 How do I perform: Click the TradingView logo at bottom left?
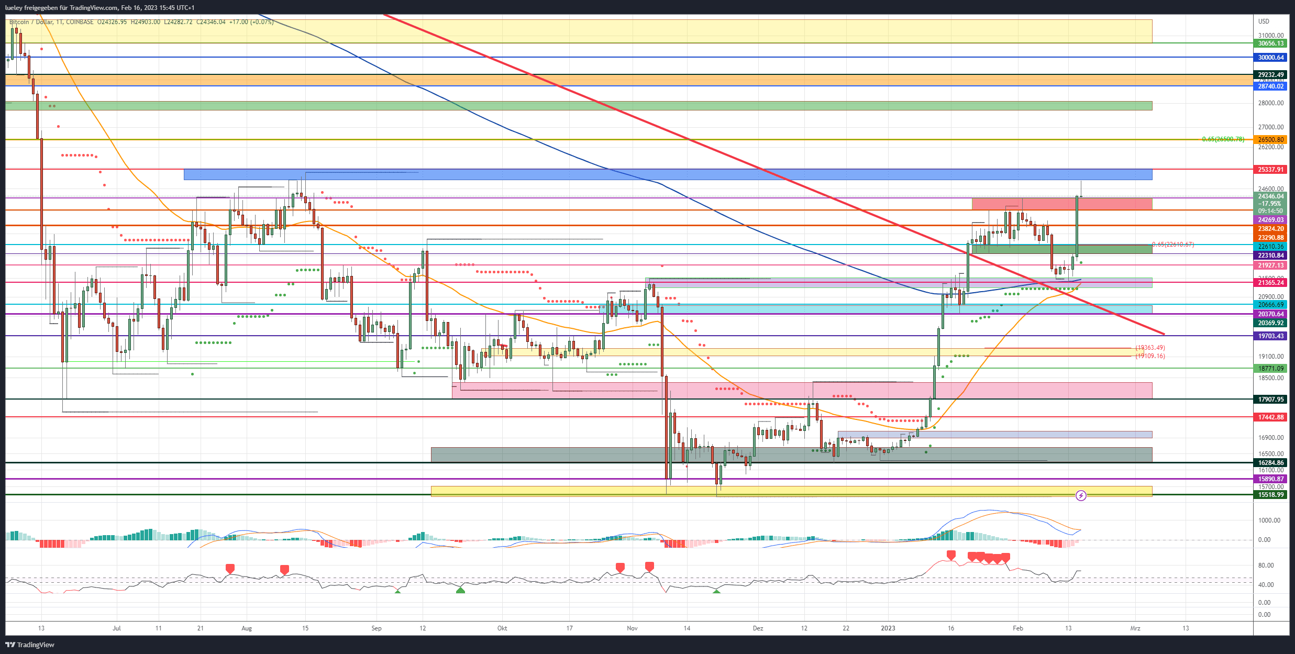click(30, 645)
